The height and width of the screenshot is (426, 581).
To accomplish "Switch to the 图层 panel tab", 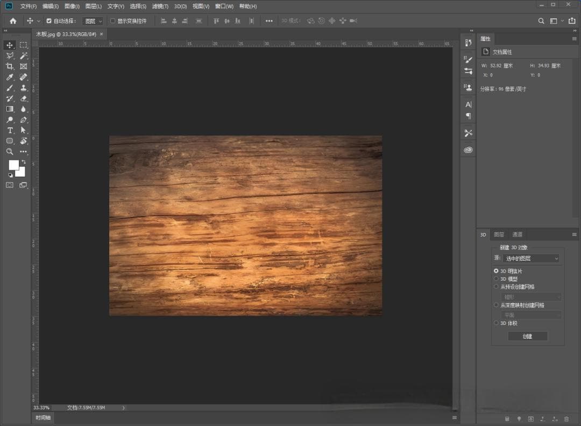I will pyautogui.click(x=499, y=234).
